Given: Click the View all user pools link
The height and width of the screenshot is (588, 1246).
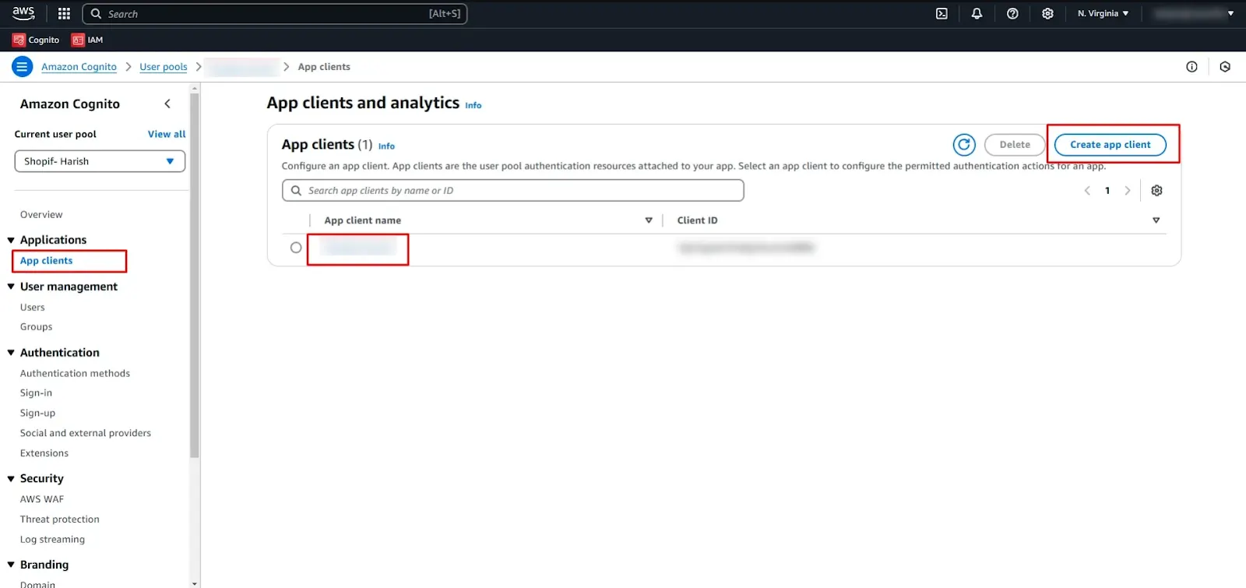Looking at the screenshot, I should click(x=167, y=134).
